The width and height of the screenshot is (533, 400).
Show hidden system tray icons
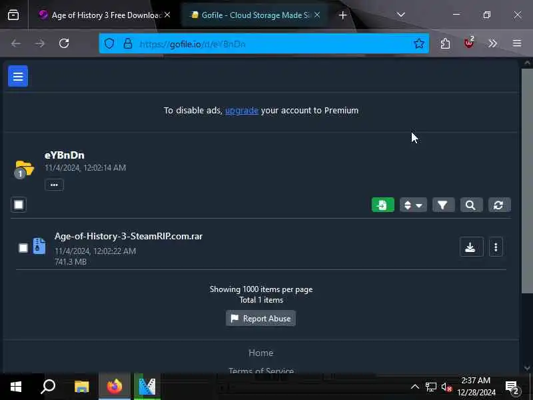coord(414,387)
